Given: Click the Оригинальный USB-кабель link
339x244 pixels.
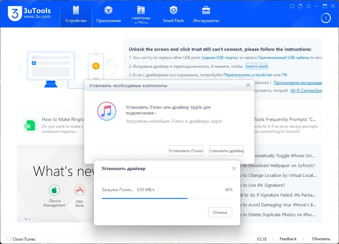Looking at the screenshot, I should (283, 58).
